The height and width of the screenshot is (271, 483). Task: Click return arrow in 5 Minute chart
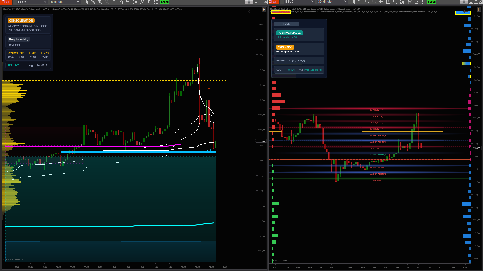point(250,12)
